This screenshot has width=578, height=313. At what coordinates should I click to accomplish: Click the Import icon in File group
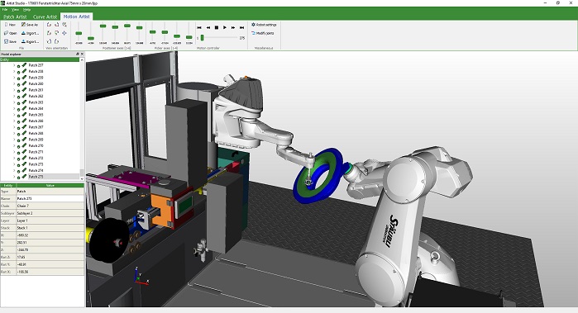(x=24, y=33)
